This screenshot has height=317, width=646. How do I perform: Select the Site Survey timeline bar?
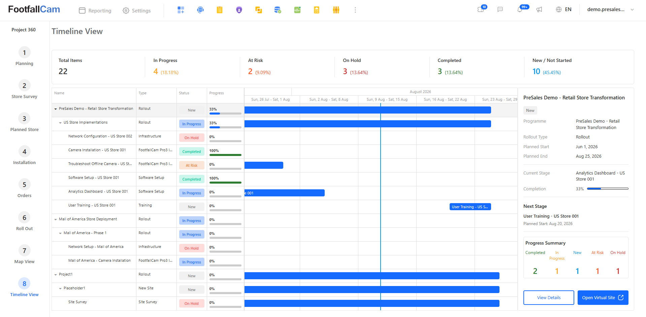tap(372, 303)
